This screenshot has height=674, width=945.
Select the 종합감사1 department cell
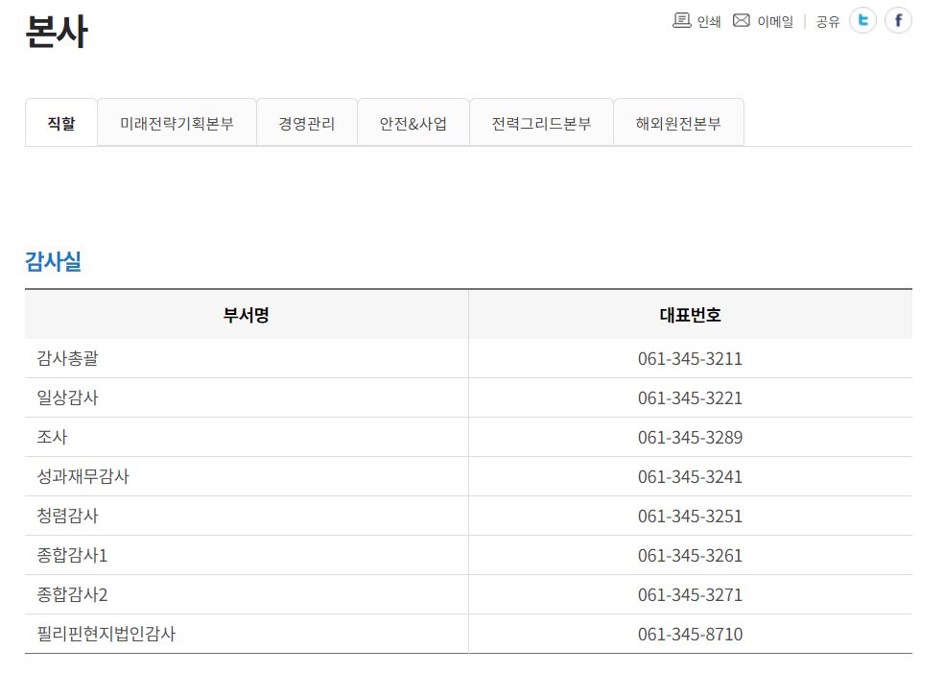click(x=247, y=555)
